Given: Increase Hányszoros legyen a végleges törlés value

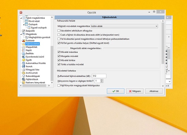Looking at the screenshot, I should [102, 80].
